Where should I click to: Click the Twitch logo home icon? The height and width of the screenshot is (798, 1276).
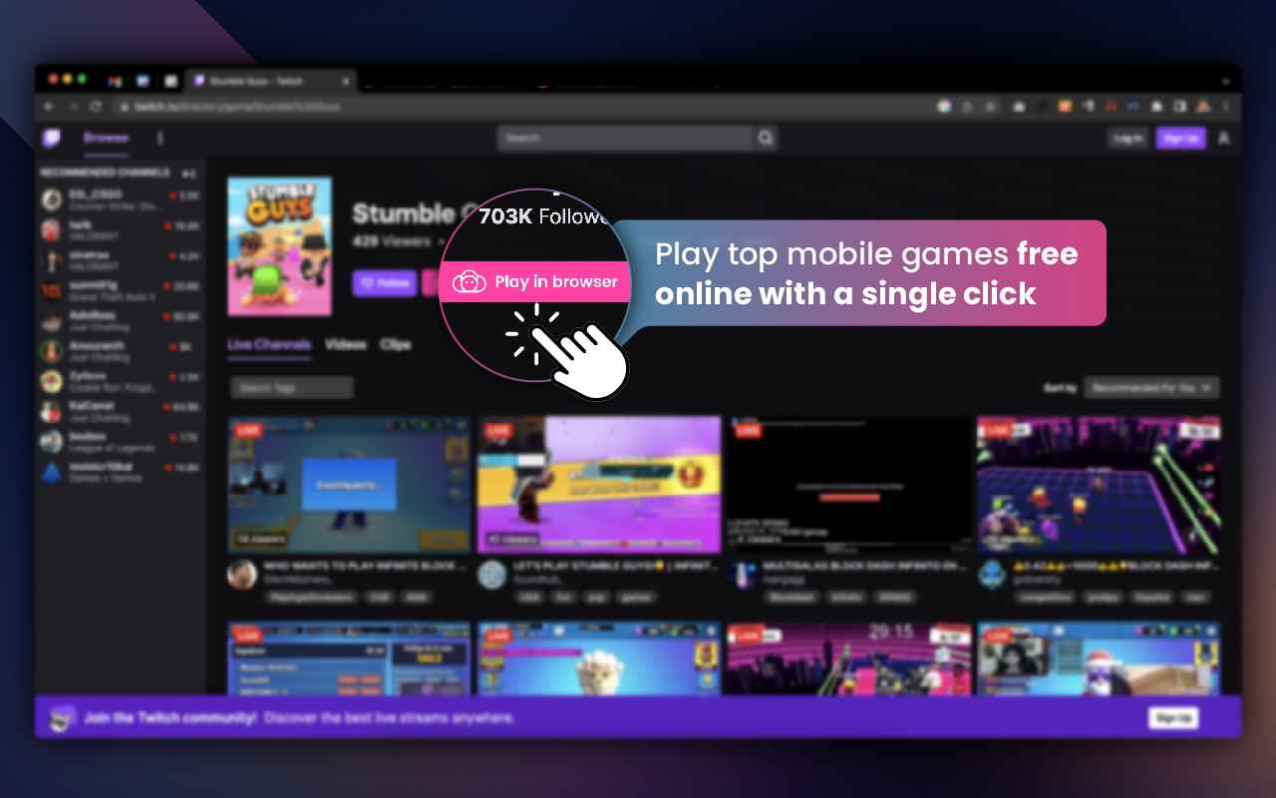pos(51,138)
